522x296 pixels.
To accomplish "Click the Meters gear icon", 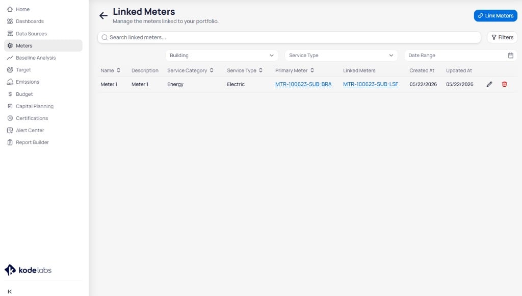I will coord(10,45).
